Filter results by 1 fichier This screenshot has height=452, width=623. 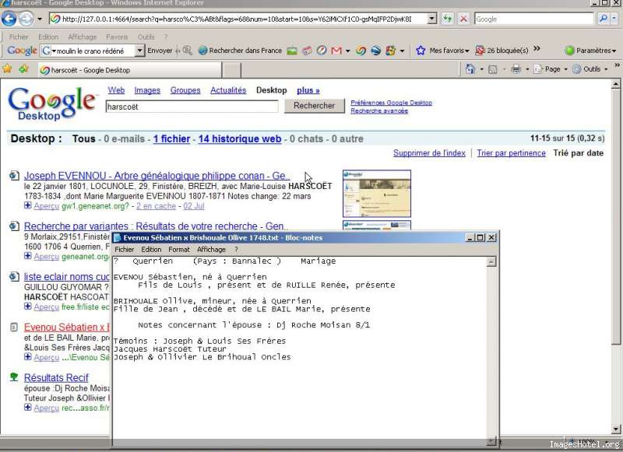(171, 139)
